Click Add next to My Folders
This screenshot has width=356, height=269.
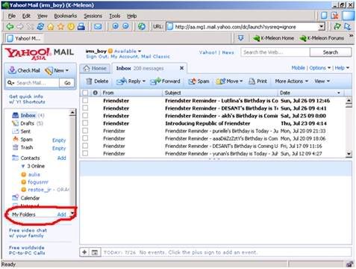pos(61,214)
